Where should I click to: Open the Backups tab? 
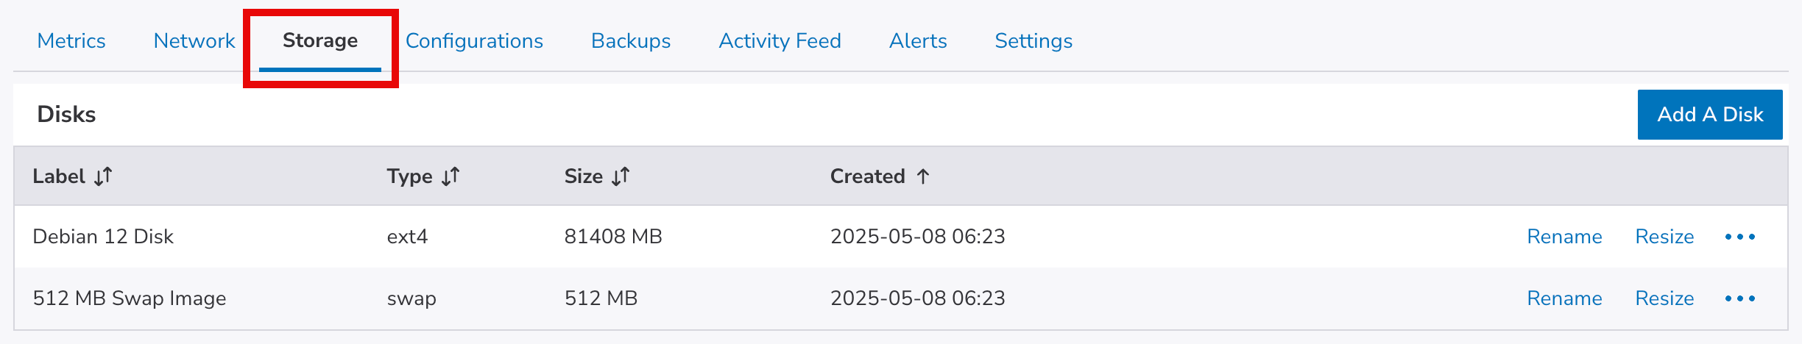click(x=631, y=41)
